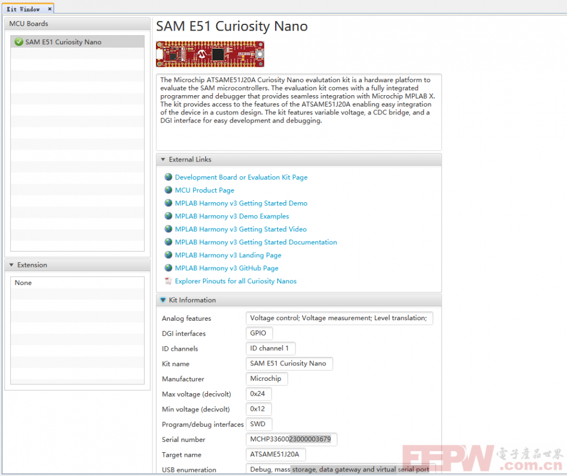Click the Program/debug interfaces SWD field

pyautogui.click(x=259, y=424)
